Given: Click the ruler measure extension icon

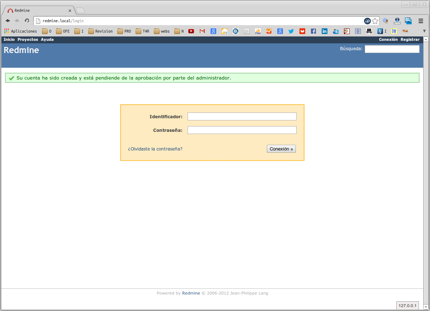Looking at the screenshot, I should 397,21.
